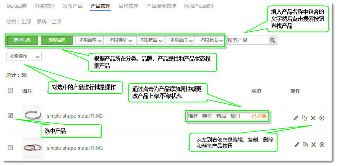337x166 pixels.
Task: Check the second product's checkbox
Action: click(10, 147)
